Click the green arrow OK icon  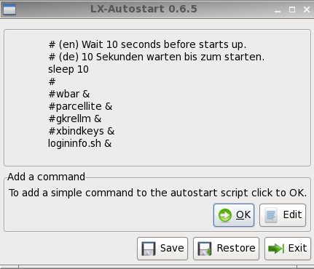225,215
